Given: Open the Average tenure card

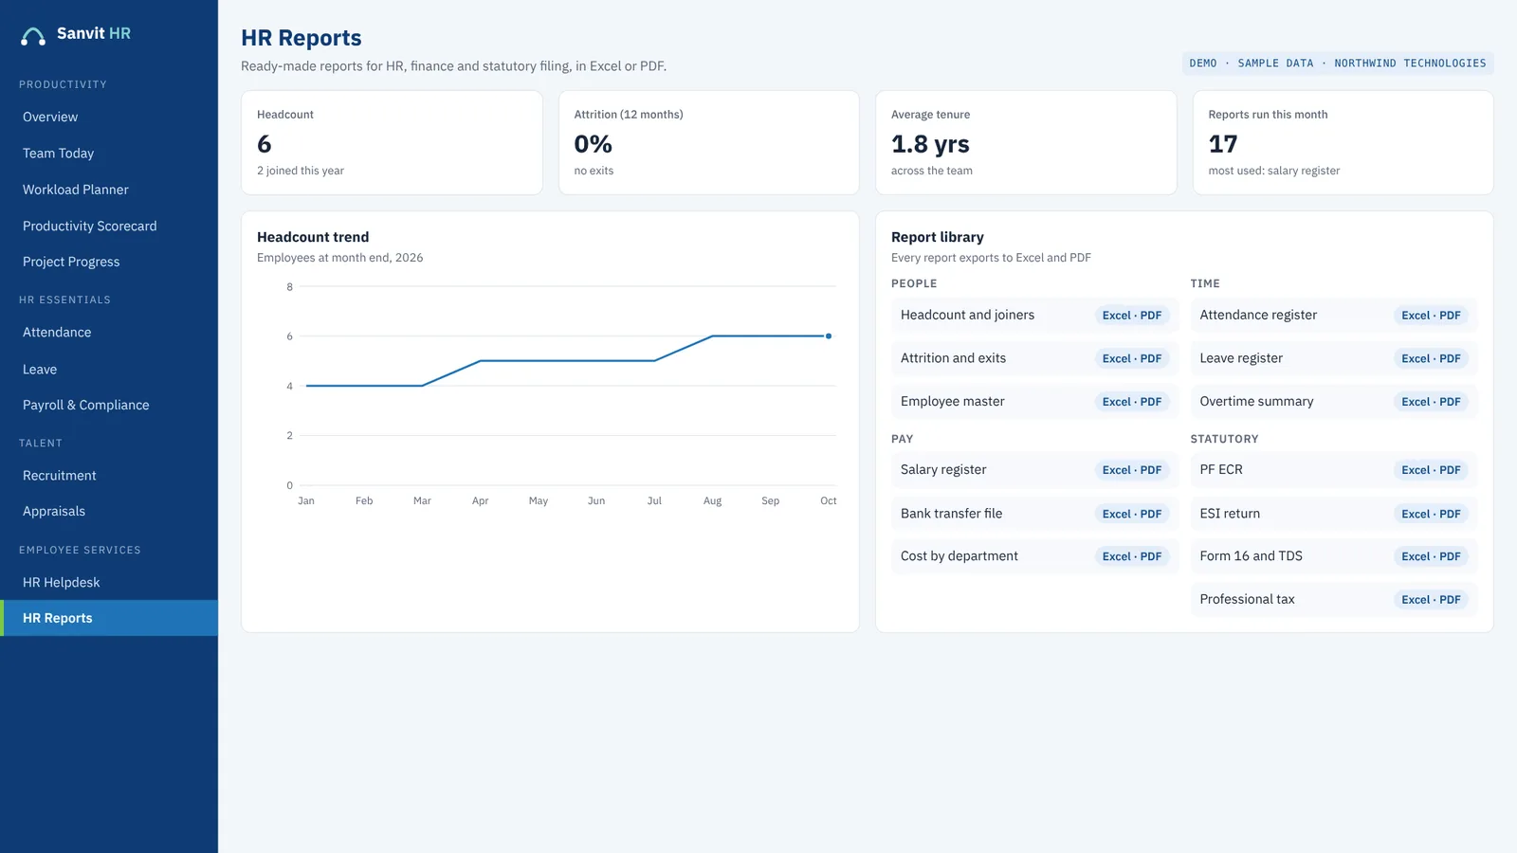Looking at the screenshot, I should (1026, 143).
